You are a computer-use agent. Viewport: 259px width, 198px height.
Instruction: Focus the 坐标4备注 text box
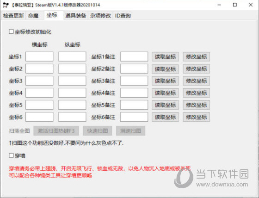point(134,93)
